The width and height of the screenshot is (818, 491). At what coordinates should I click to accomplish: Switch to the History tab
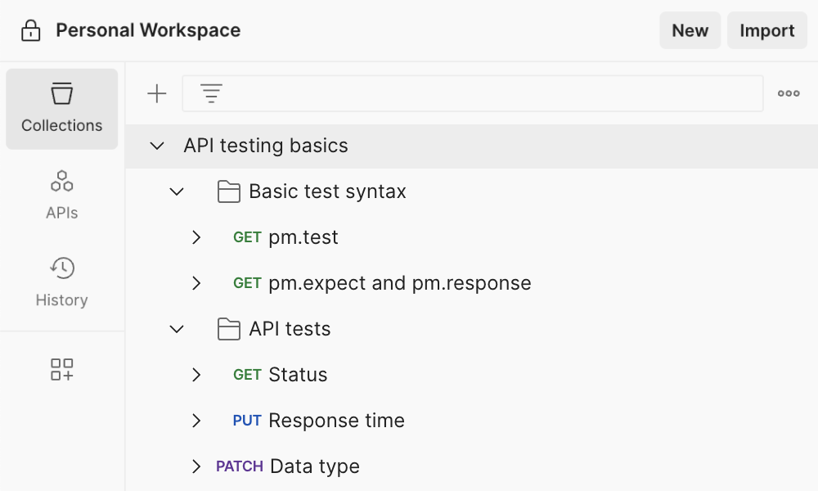[62, 281]
